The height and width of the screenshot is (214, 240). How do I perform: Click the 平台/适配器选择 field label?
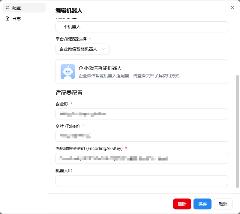[71, 39]
